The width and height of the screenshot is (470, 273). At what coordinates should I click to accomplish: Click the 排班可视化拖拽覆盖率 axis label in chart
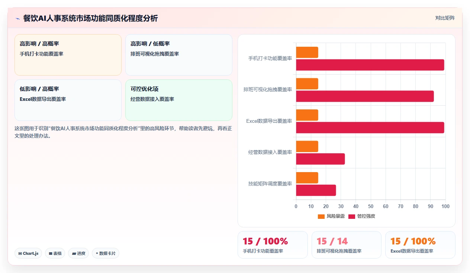268,90
